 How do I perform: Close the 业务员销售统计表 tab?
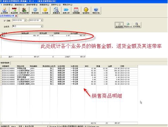pos(16,16)
